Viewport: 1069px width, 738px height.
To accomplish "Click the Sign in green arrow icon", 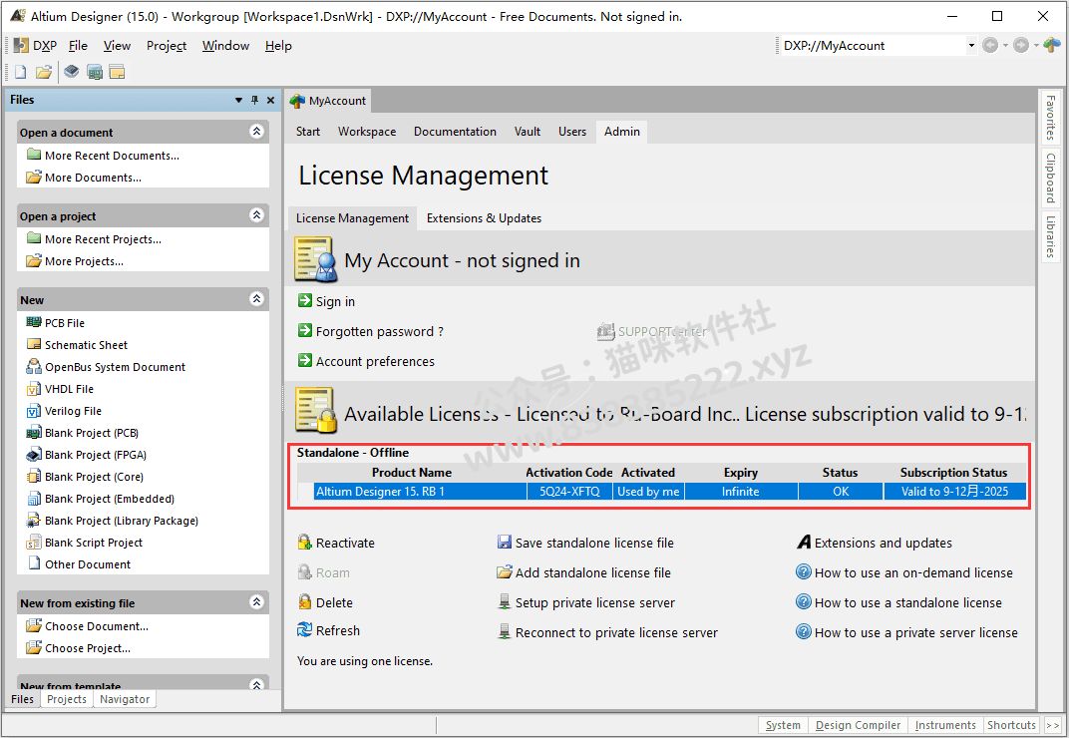I will pos(305,301).
